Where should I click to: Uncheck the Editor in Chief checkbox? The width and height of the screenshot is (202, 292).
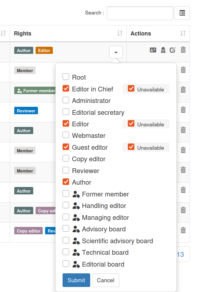[66, 88]
